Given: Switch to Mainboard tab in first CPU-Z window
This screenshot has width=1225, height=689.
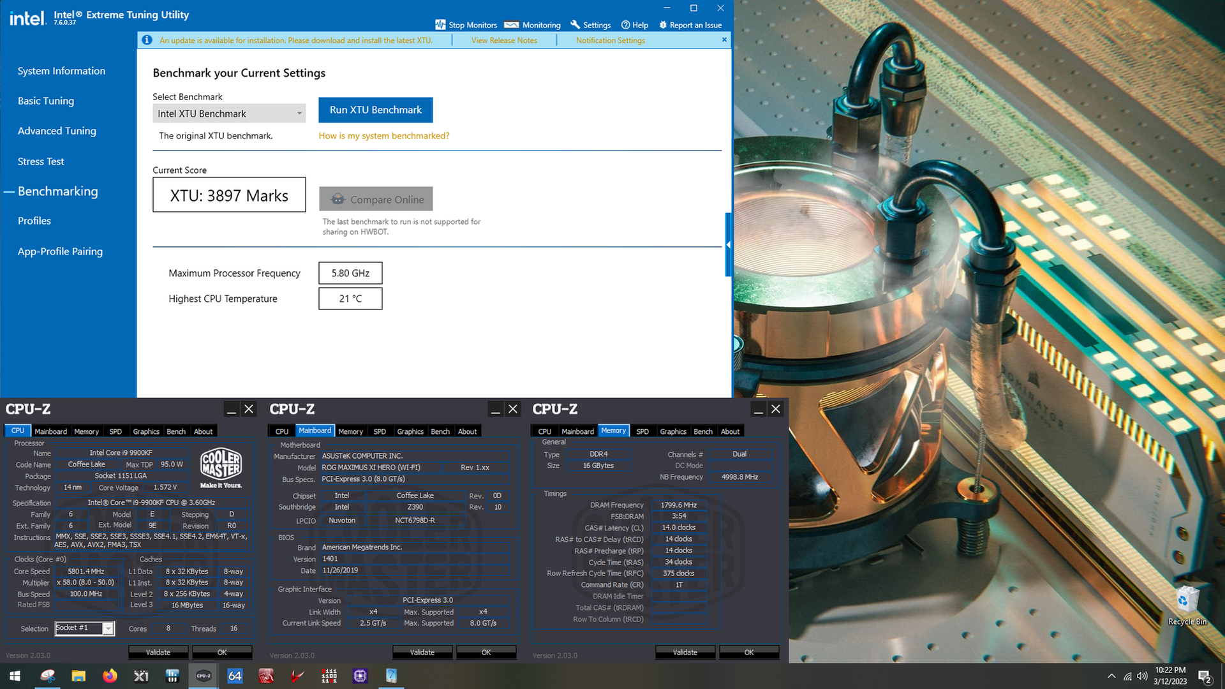Looking at the screenshot, I should click(x=50, y=432).
